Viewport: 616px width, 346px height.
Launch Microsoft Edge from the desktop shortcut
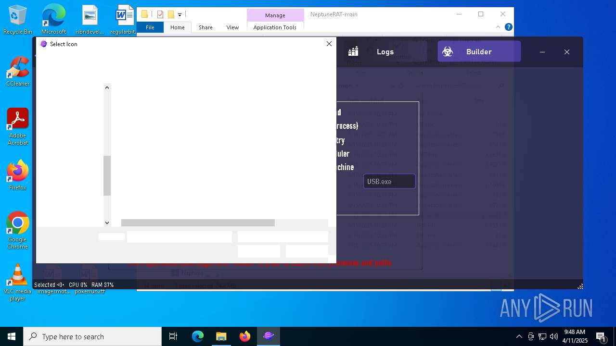pyautogui.click(x=53, y=20)
